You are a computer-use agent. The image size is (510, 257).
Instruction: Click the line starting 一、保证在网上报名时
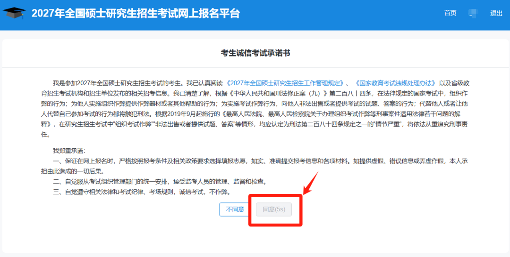tap(255, 166)
